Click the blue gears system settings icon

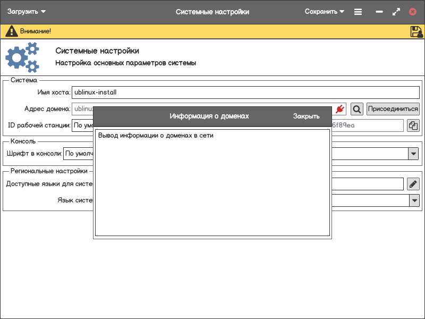[22, 57]
